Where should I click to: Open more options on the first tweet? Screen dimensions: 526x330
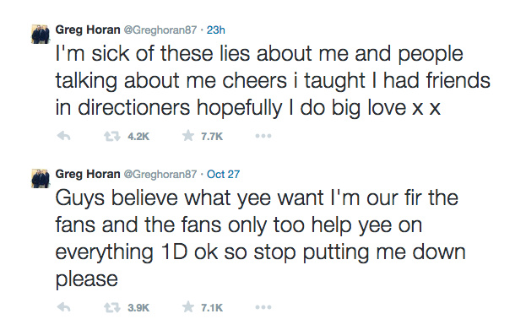pos(263,136)
